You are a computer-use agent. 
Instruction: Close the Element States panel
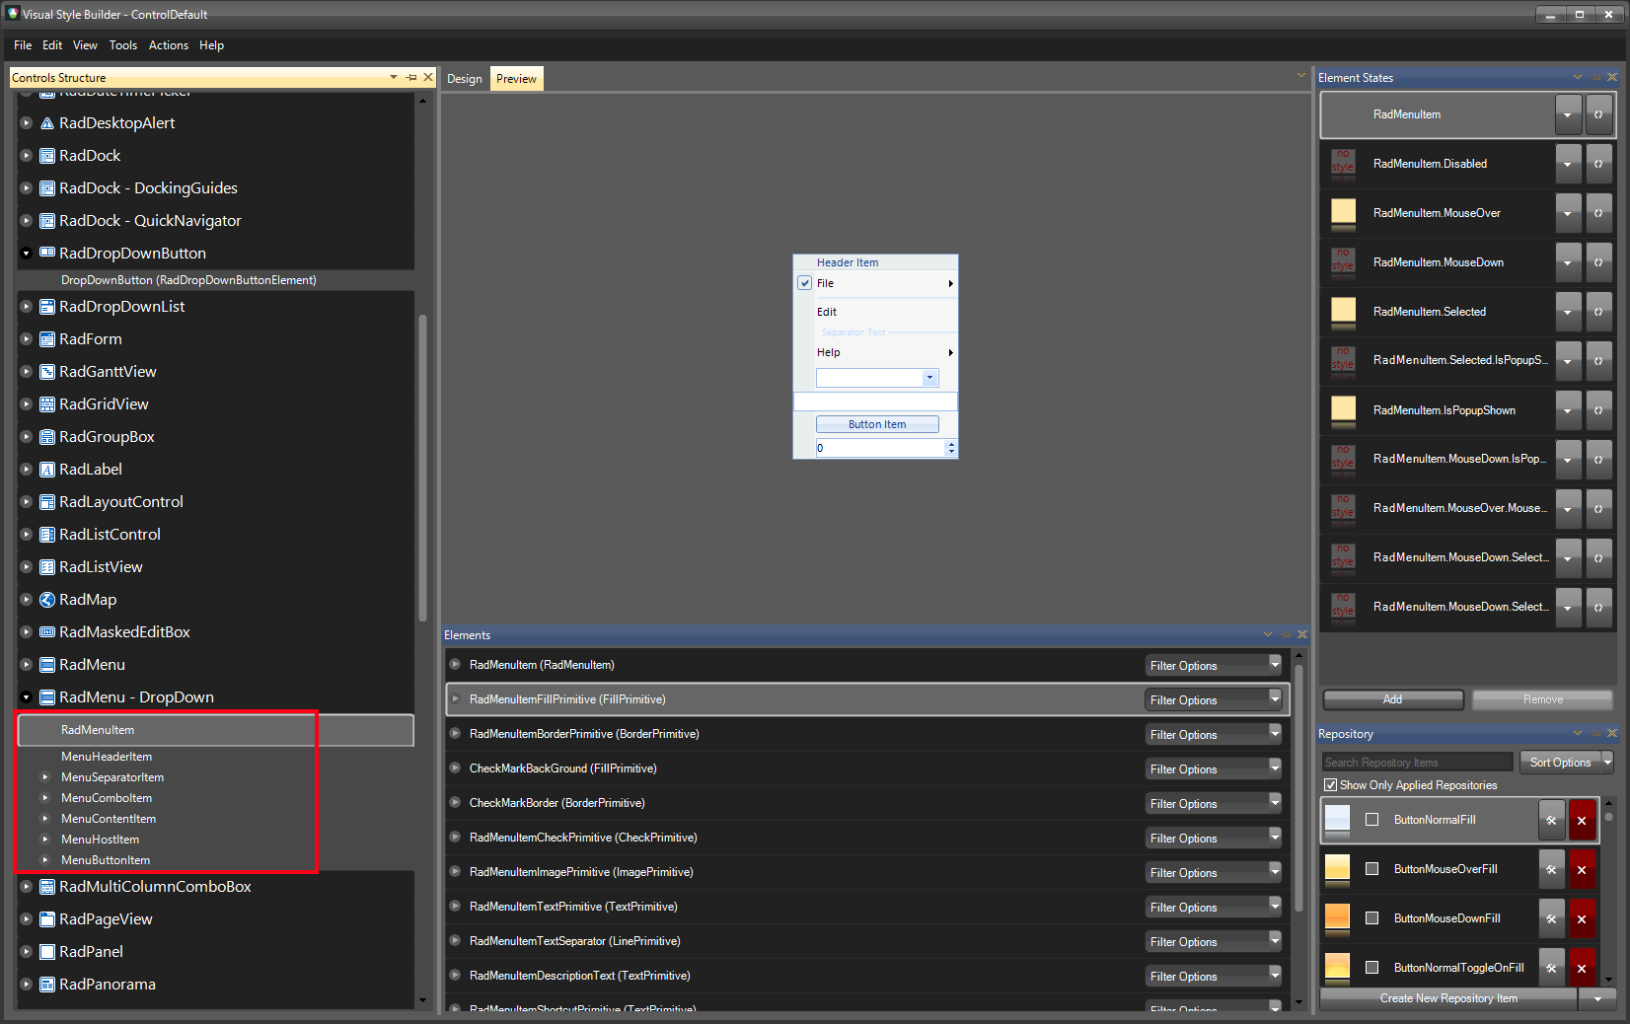point(1612,77)
